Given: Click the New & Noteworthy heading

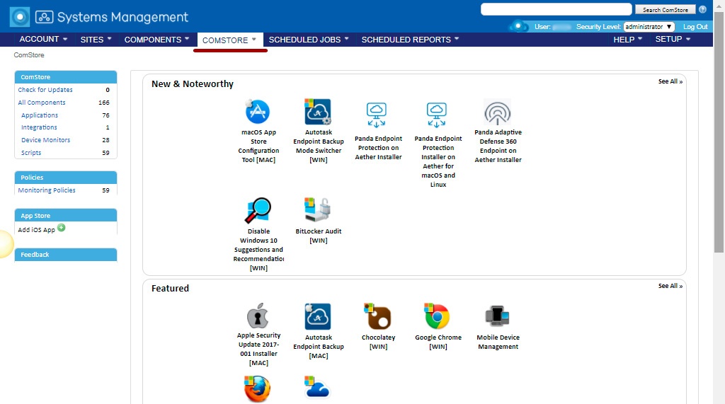Looking at the screenshot, I should (x=193, y=84).
